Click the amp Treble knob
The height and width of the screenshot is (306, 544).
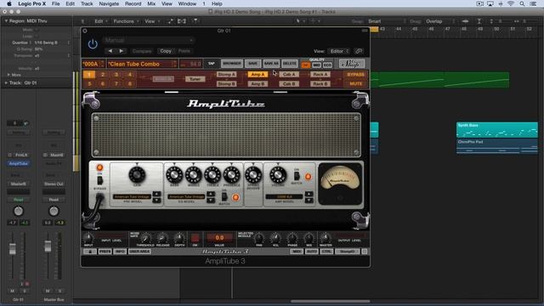click(x=212, y=175)
